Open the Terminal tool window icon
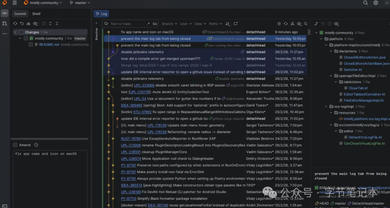 tap(4, 206)
